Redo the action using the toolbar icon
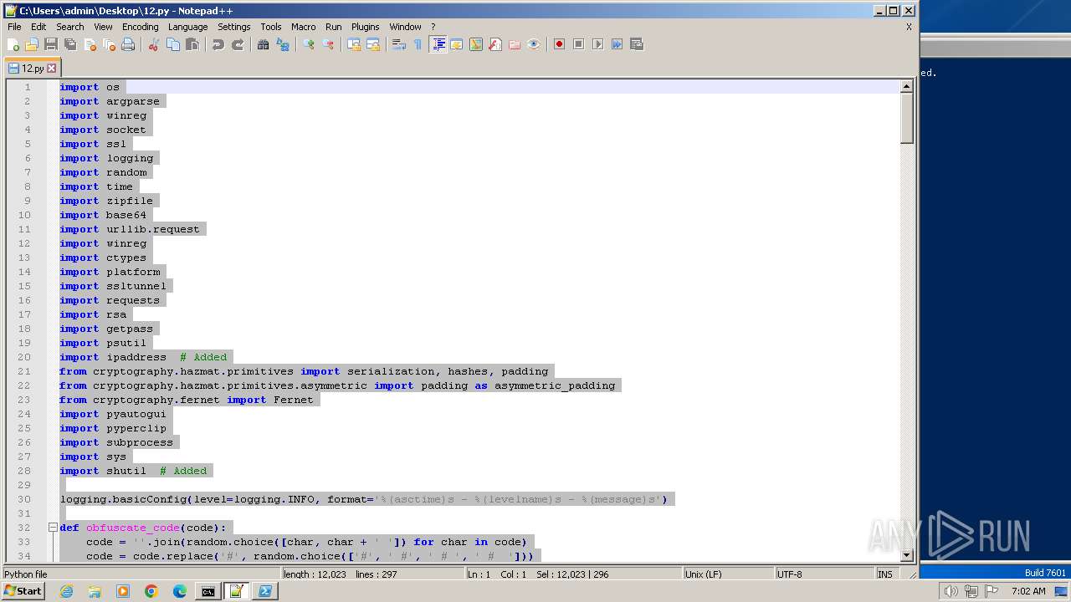This screenshot has height=602, width=1071. (x=238, y=44)
